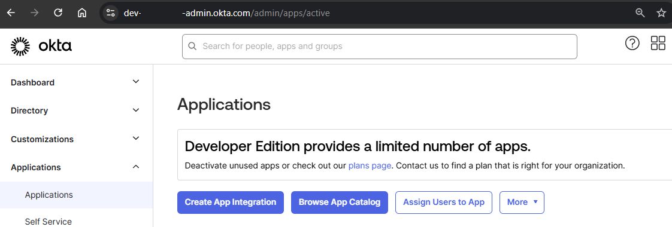The height and width of the screenshot is (227, 672).
Task: Click Assign Users to App button
Action: coord(444,202)
